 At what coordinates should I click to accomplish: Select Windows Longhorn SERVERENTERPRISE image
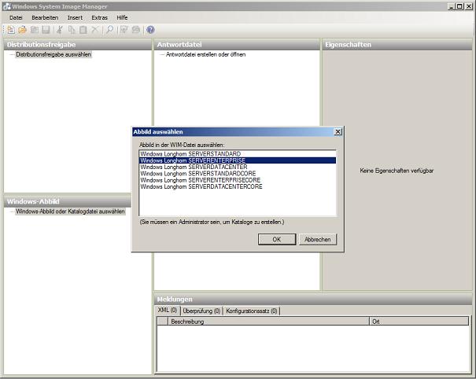click(238, 160)
